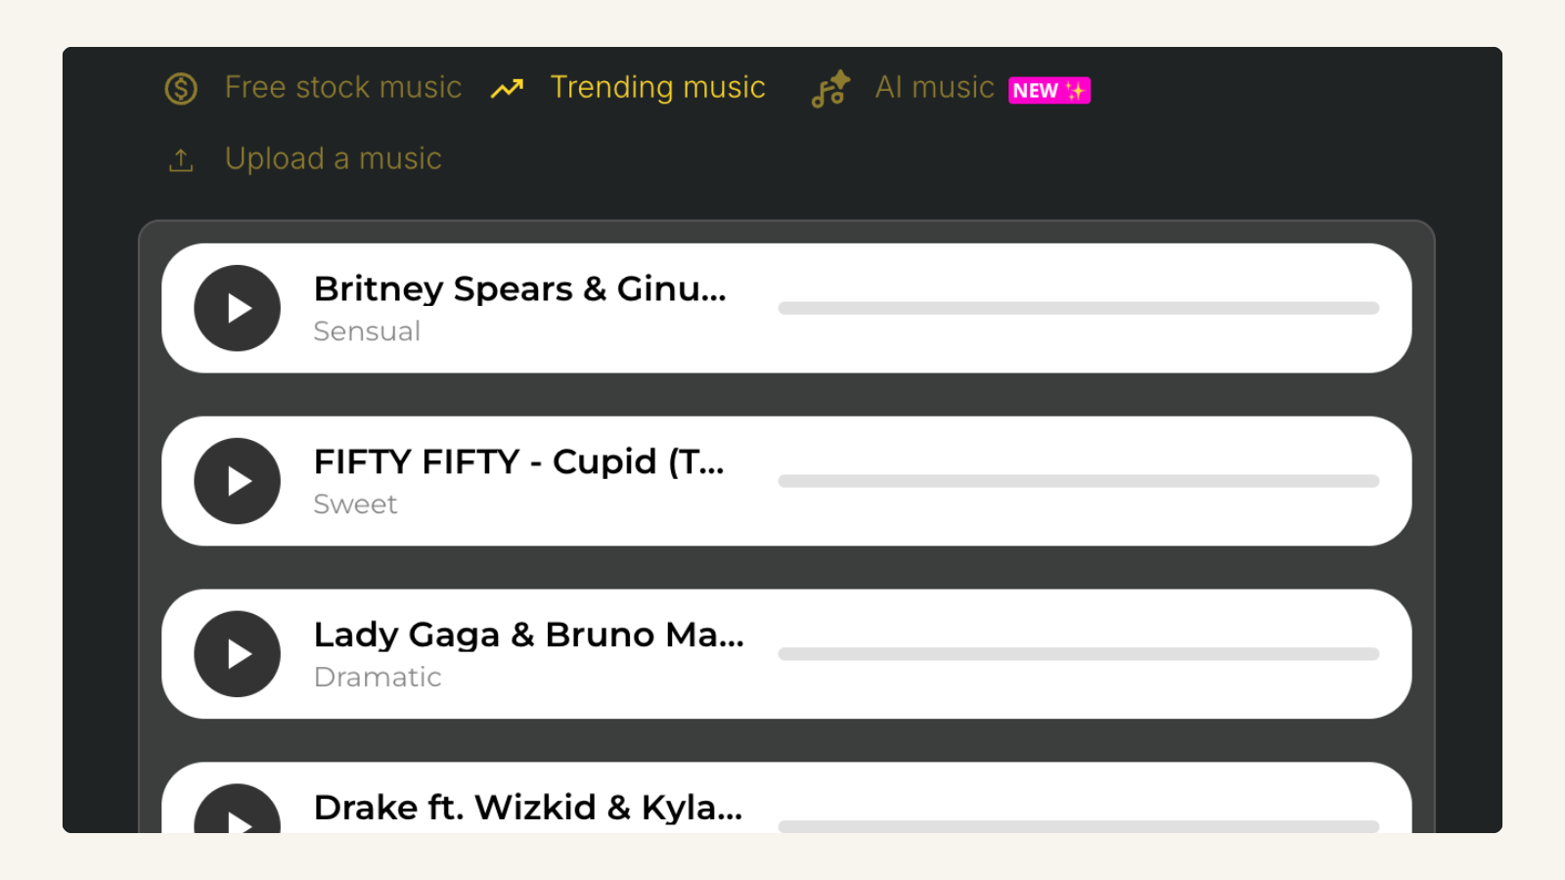Open the AI music tab
This screenshot has height=880, width=1565.
click(934, 88)
